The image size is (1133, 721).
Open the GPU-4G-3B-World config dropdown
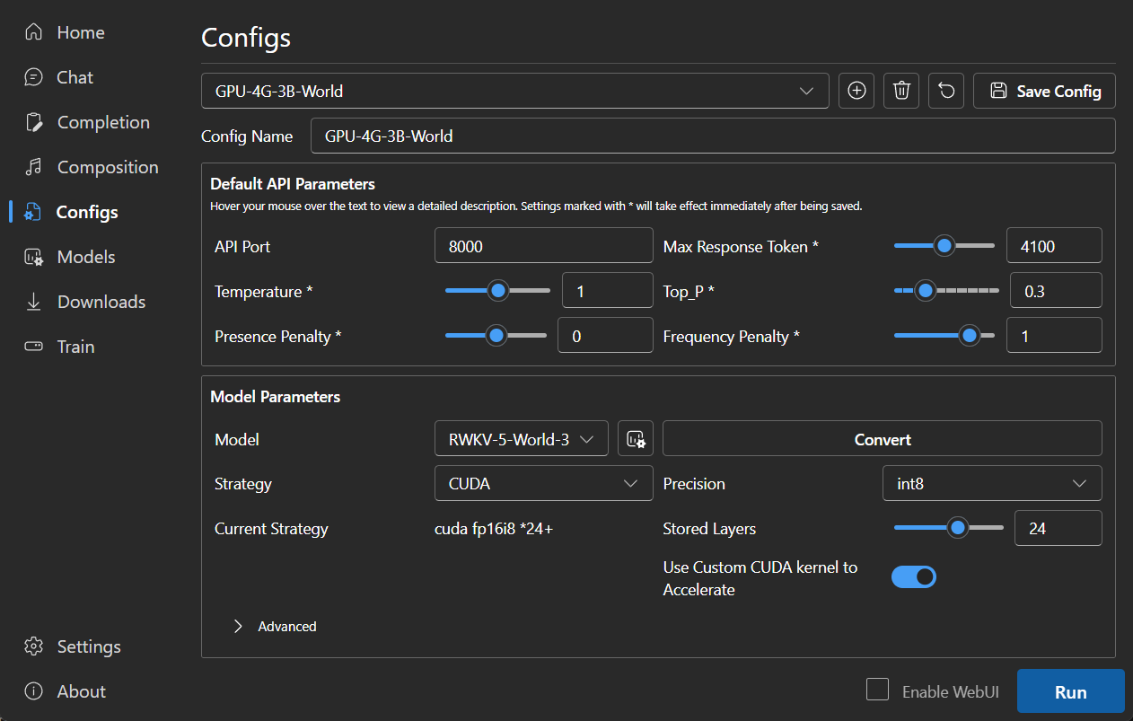click(x=514, y=91)
